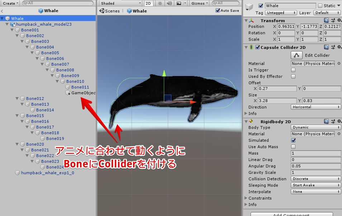
Task: Disable Auto Save in the Scene view
Action: pyautogui.click(x=218, y=11)
